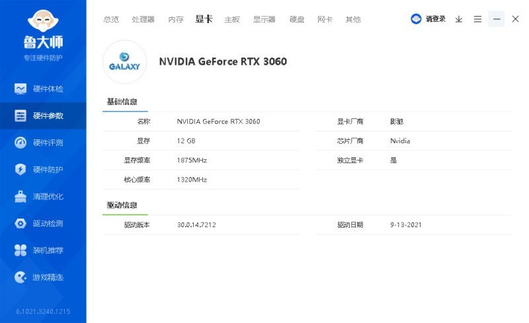Click the 1320MHz core frequency value
The height and width of the screenshot is (323, 529).
coord(192,180)
